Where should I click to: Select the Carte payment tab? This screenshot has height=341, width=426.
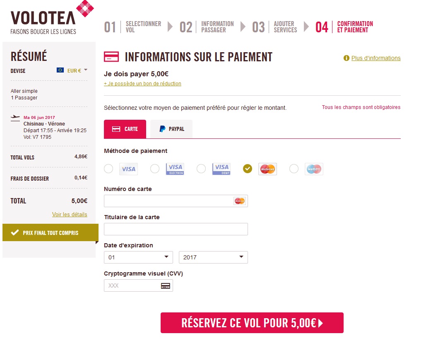point(125,129)
